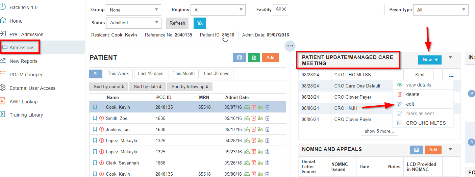Viewport: 475px width, 177px height.
Task: Select the All patient filter tab
Action: (x=96, y=74)
